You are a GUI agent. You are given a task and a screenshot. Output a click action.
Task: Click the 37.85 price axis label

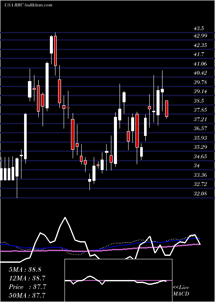[x=200, y=110]
